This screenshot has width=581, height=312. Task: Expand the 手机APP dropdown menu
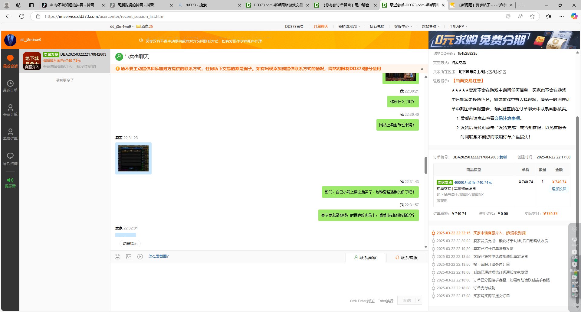pyautogui.click(x=458, y=27)
